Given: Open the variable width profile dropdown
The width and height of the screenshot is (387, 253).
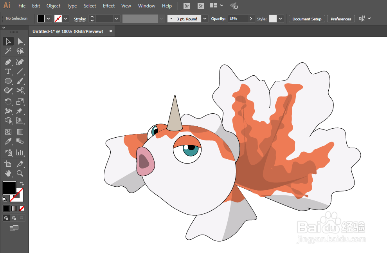Looking at the screenshot, I should [x=162, y=19].
